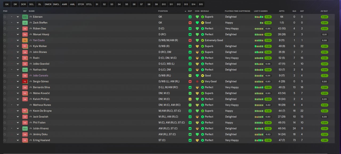This screenshot has height=154, width=341.
Task: Toggle the picked checkmark for Jérémy Doku
Action: tap(5, 134)
